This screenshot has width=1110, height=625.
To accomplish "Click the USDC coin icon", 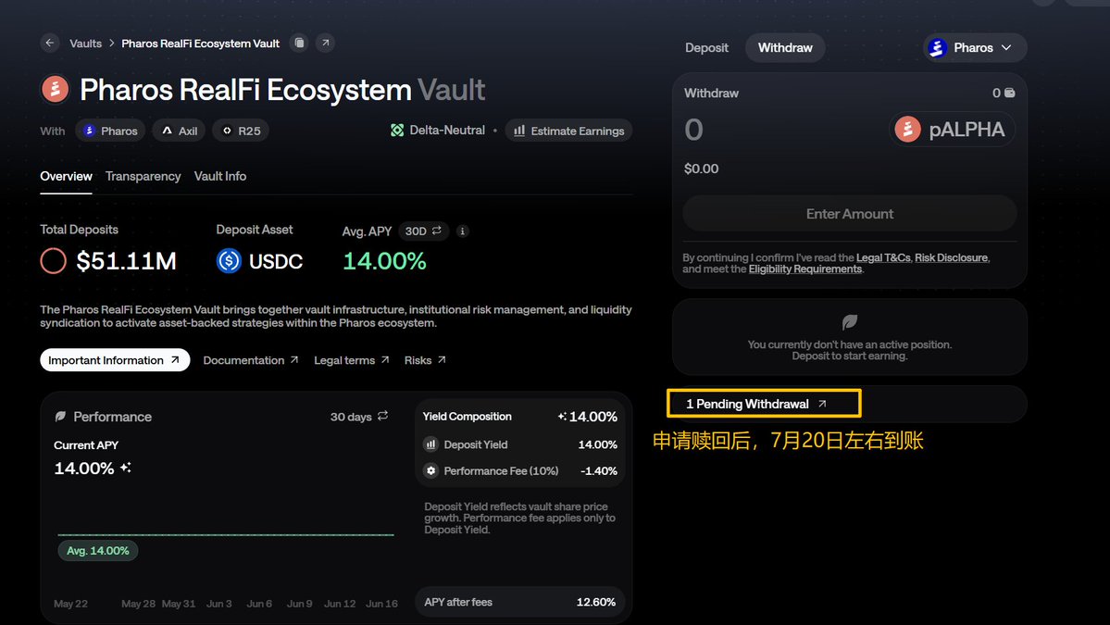I will [x=229, y=261].
